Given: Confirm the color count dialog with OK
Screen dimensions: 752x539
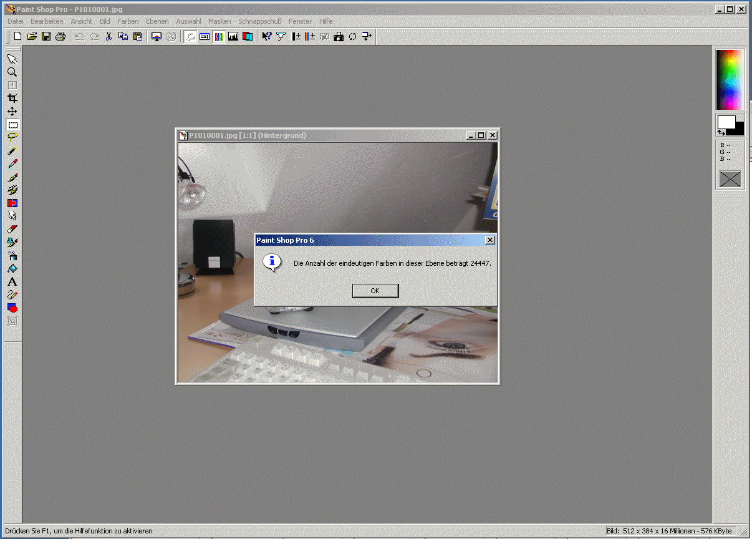Looking at the screenshot, I should click(375, 291).
